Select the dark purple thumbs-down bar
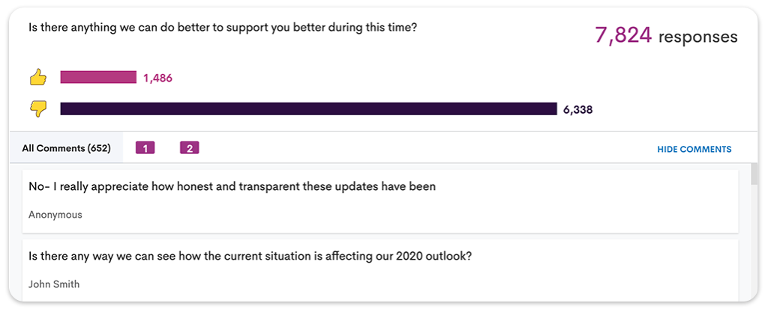 pos(308,109)
